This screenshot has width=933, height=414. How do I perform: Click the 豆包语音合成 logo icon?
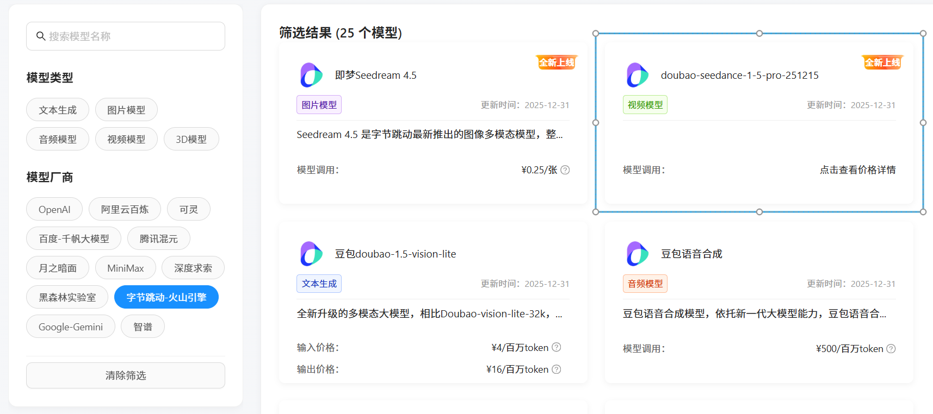637,254
